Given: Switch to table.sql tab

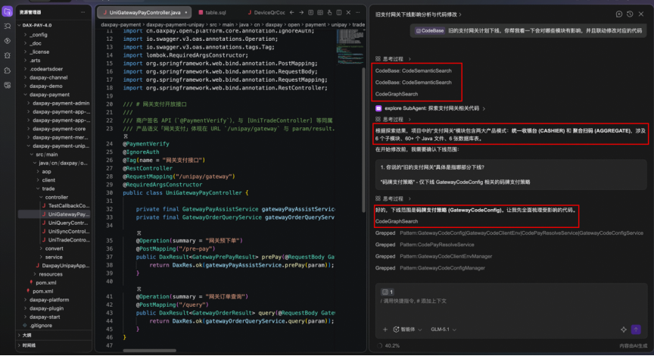Looking at the screenshot, I should click(213, 13).
